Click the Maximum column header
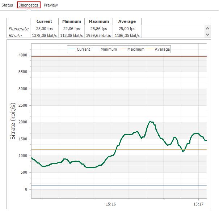 pos(98,21)
